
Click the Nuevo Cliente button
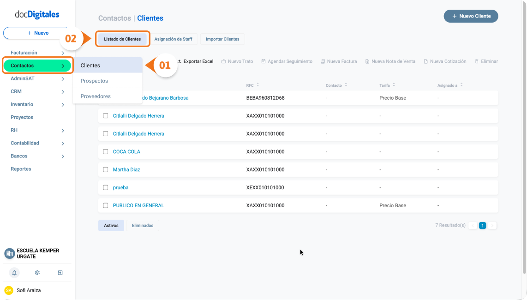pos(471,16)
